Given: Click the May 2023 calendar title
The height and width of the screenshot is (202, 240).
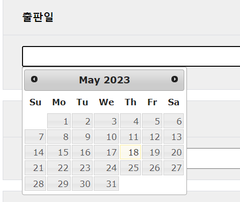Looking at the screenshot, I should point(104,80).
